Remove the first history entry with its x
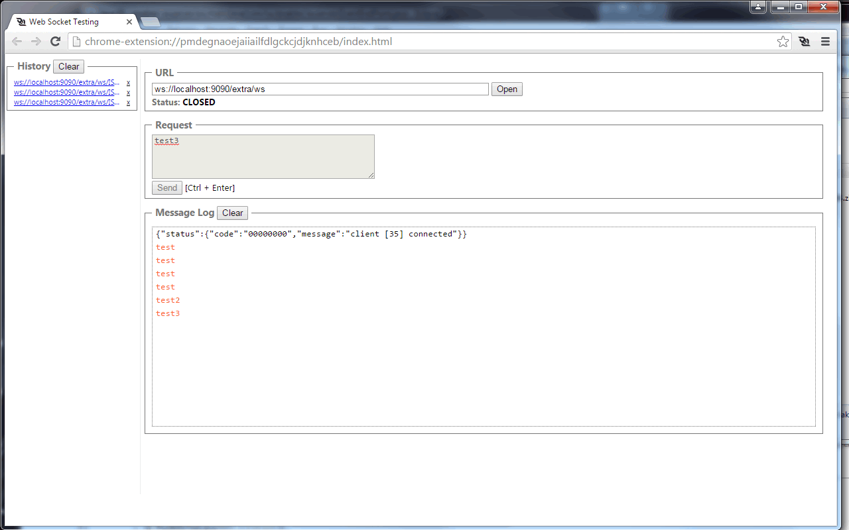The height and width of the screenshot is (530, 849). click(x=127, y=82)
